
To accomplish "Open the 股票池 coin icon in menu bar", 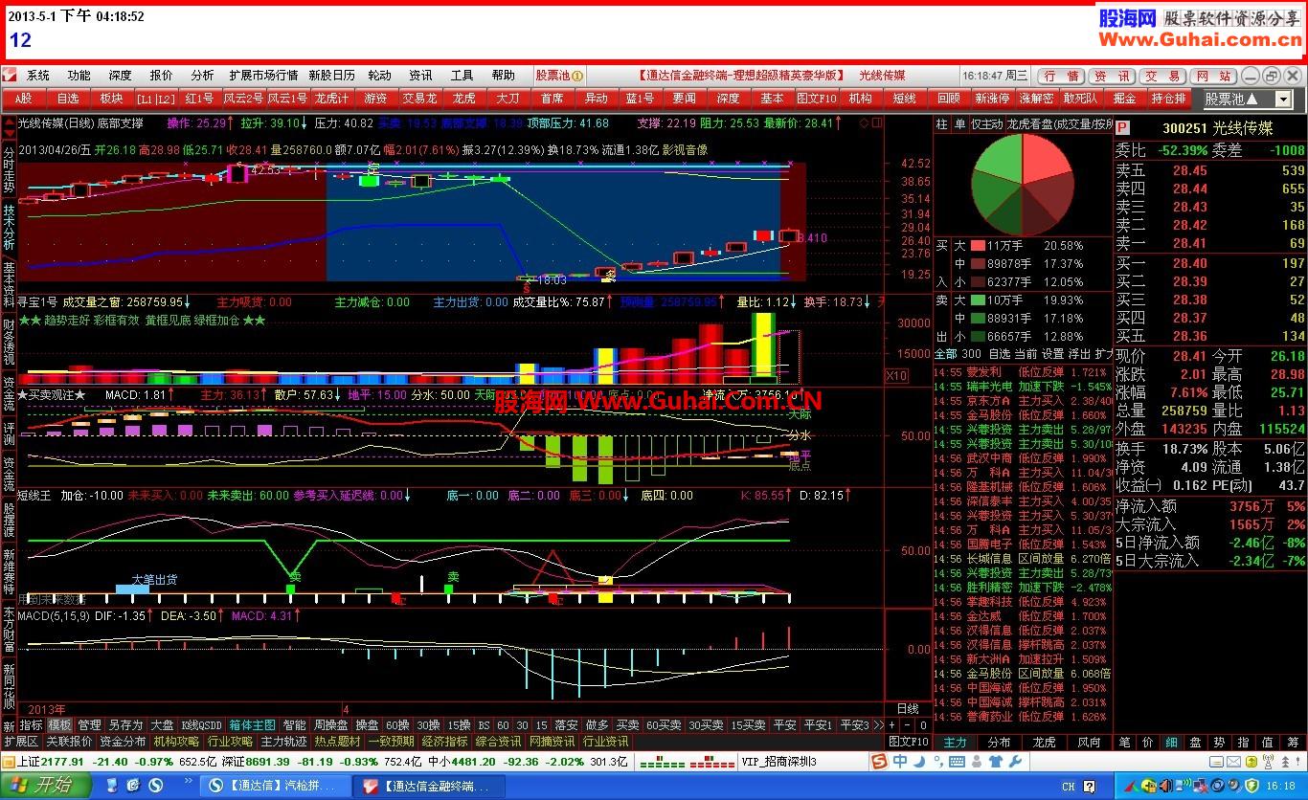I will click(x=578, y=75).
